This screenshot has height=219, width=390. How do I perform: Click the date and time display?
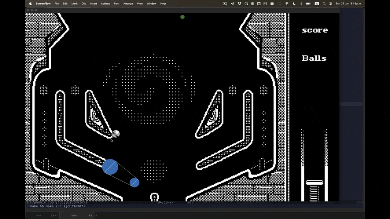click(x=348, y=4)
